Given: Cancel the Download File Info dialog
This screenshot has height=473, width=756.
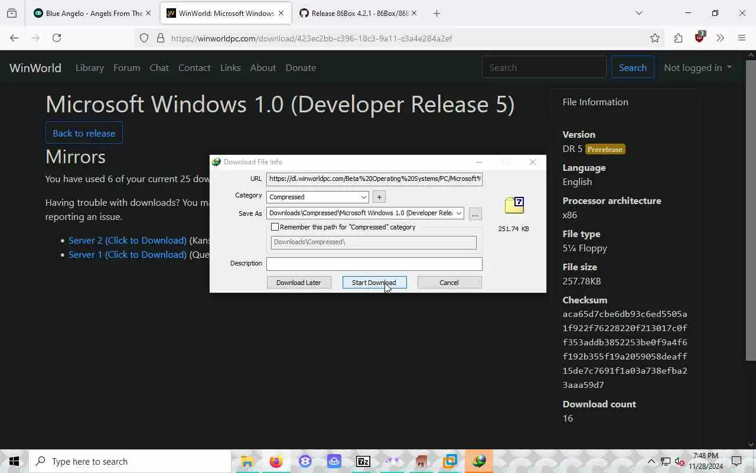Looking at the screenshot, I should [x=449, y=283].
